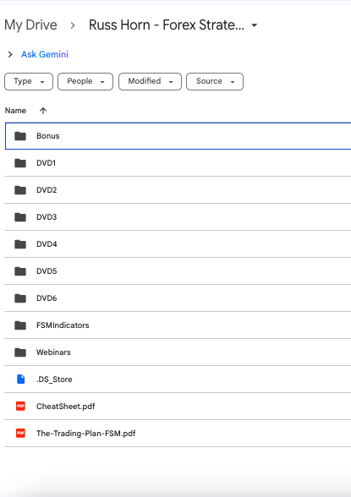The image size is (351, 497).
Task: Click the DVD4 folder icon
Action: tap(20, 244)
